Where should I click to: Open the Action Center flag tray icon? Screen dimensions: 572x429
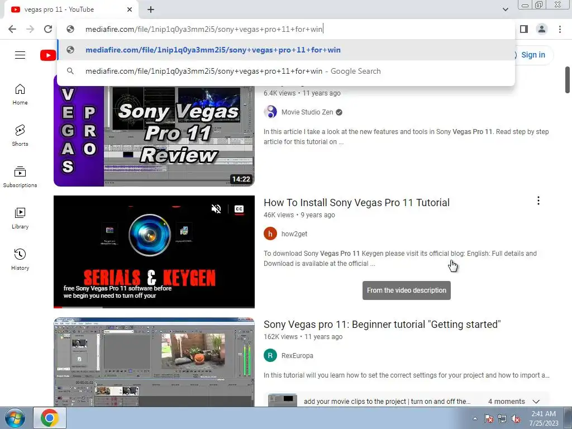click(488, 418)
